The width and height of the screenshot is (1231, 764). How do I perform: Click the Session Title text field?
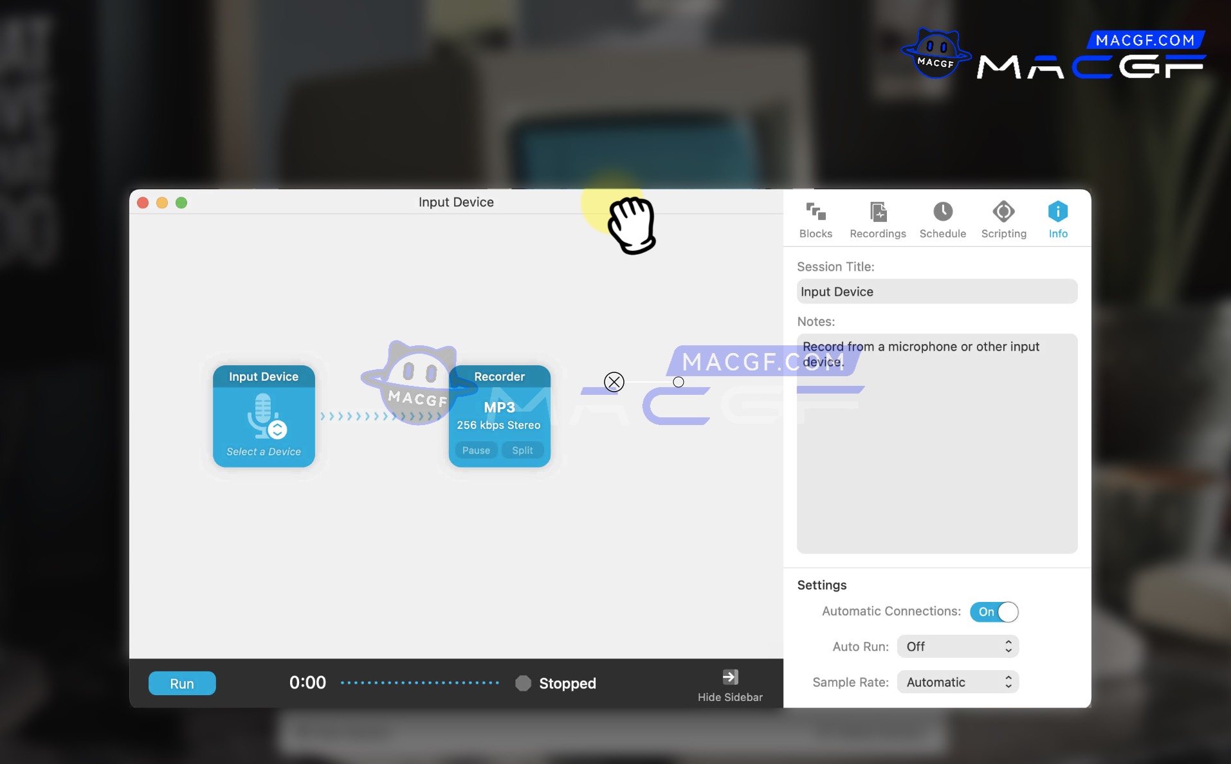click(936, 292)
